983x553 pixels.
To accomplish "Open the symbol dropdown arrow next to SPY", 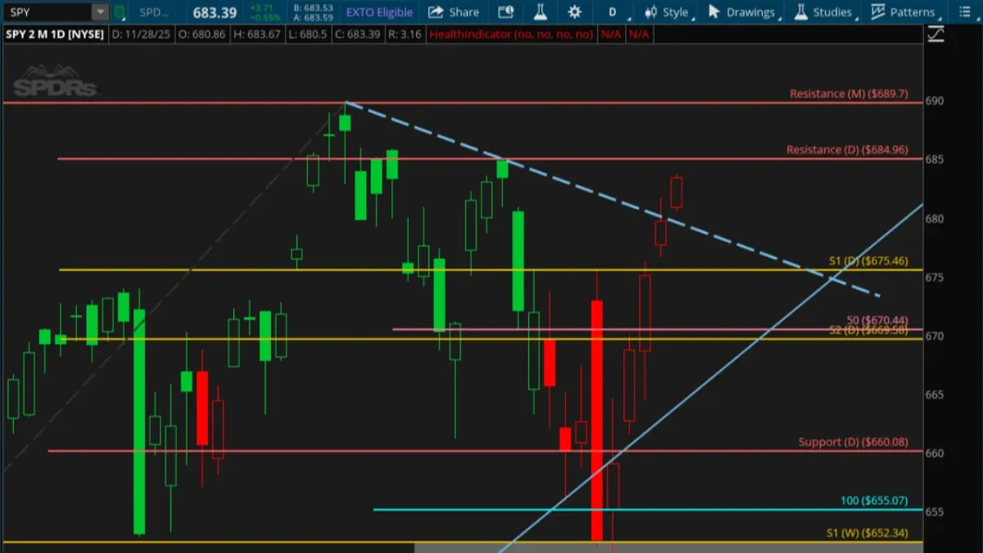I will (x=100, y=12).
